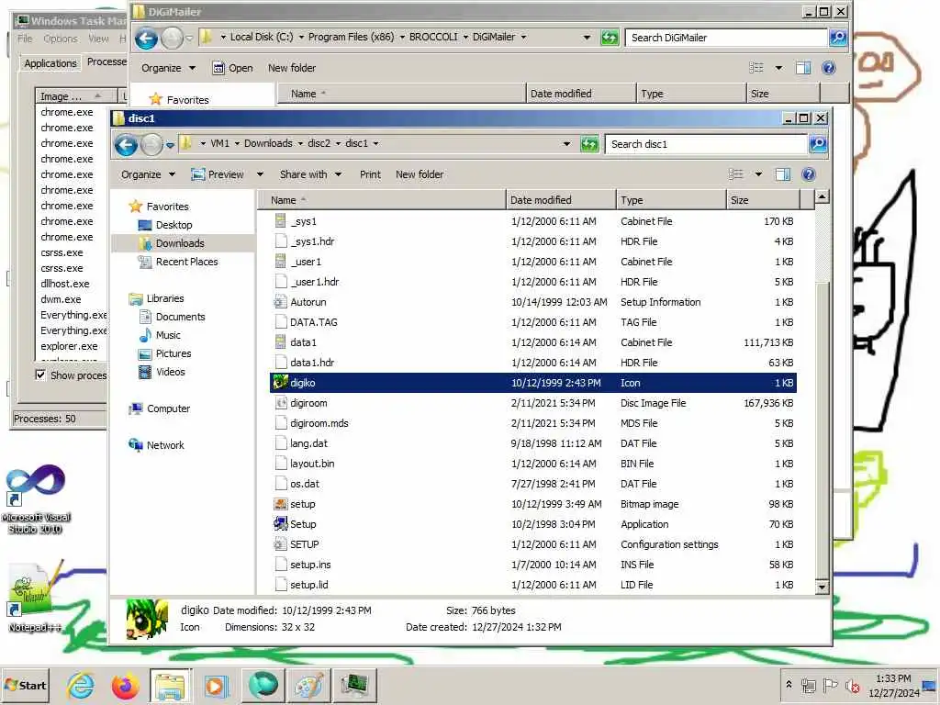
Task: Click the Back arrow in DiGiMailer window
Action: coord(146,39)
